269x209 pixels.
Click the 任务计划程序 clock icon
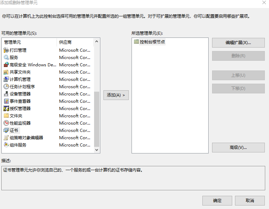coord(6,86)
